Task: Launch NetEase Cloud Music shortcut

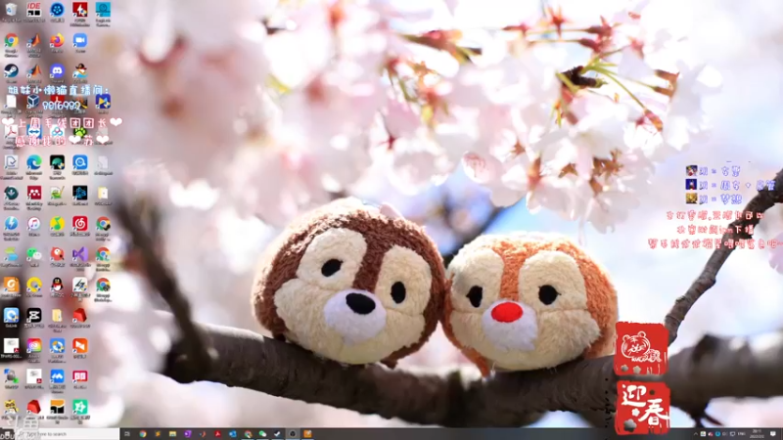Action: pyautogui.click(x=80, y=224)
